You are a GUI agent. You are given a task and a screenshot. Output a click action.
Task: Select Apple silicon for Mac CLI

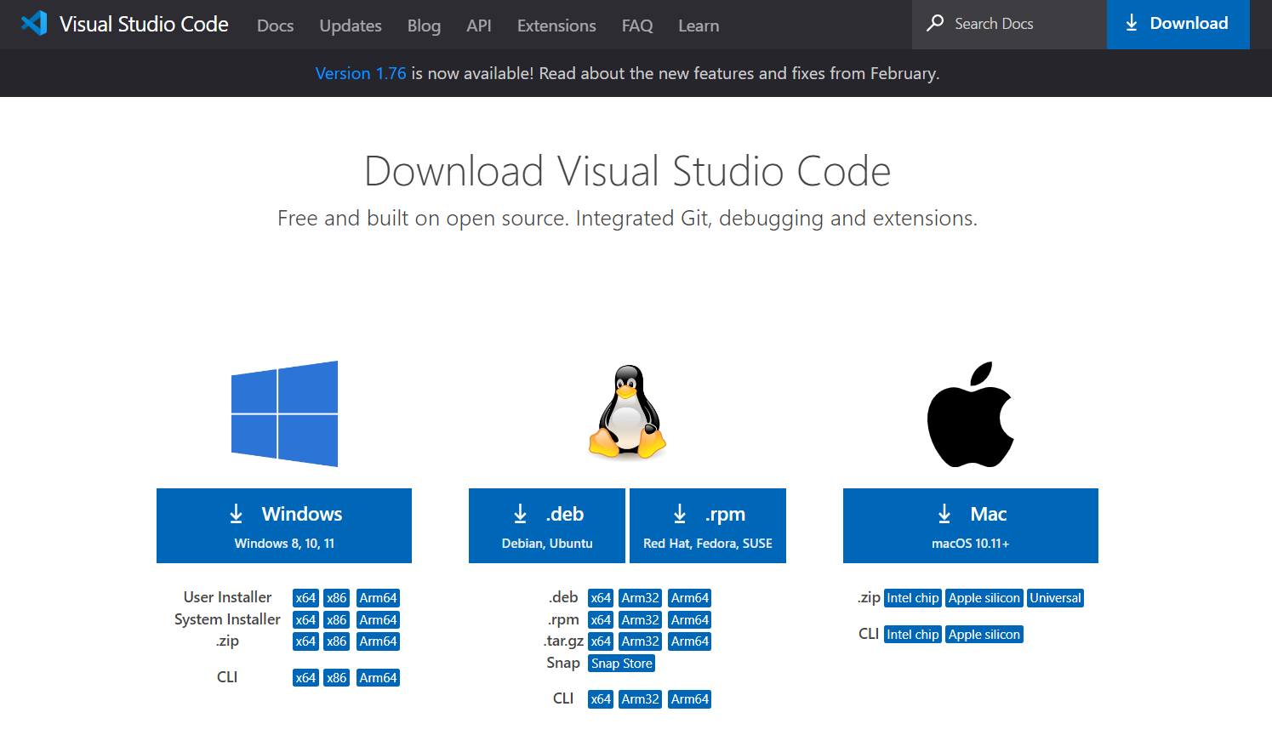[x=984, y=635]
